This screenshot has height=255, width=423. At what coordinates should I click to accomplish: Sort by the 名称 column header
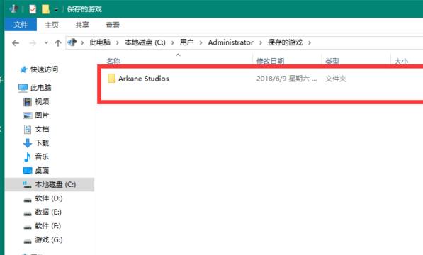(113, 61)
